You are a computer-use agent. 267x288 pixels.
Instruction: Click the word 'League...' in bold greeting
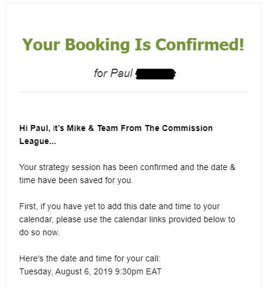(x=38, y=141)
